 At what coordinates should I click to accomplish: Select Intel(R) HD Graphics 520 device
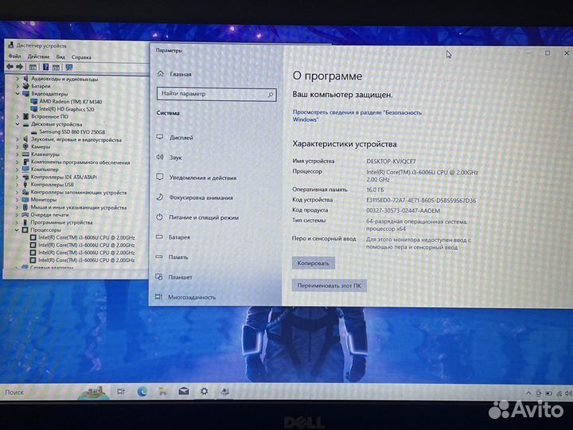point(67,109)
